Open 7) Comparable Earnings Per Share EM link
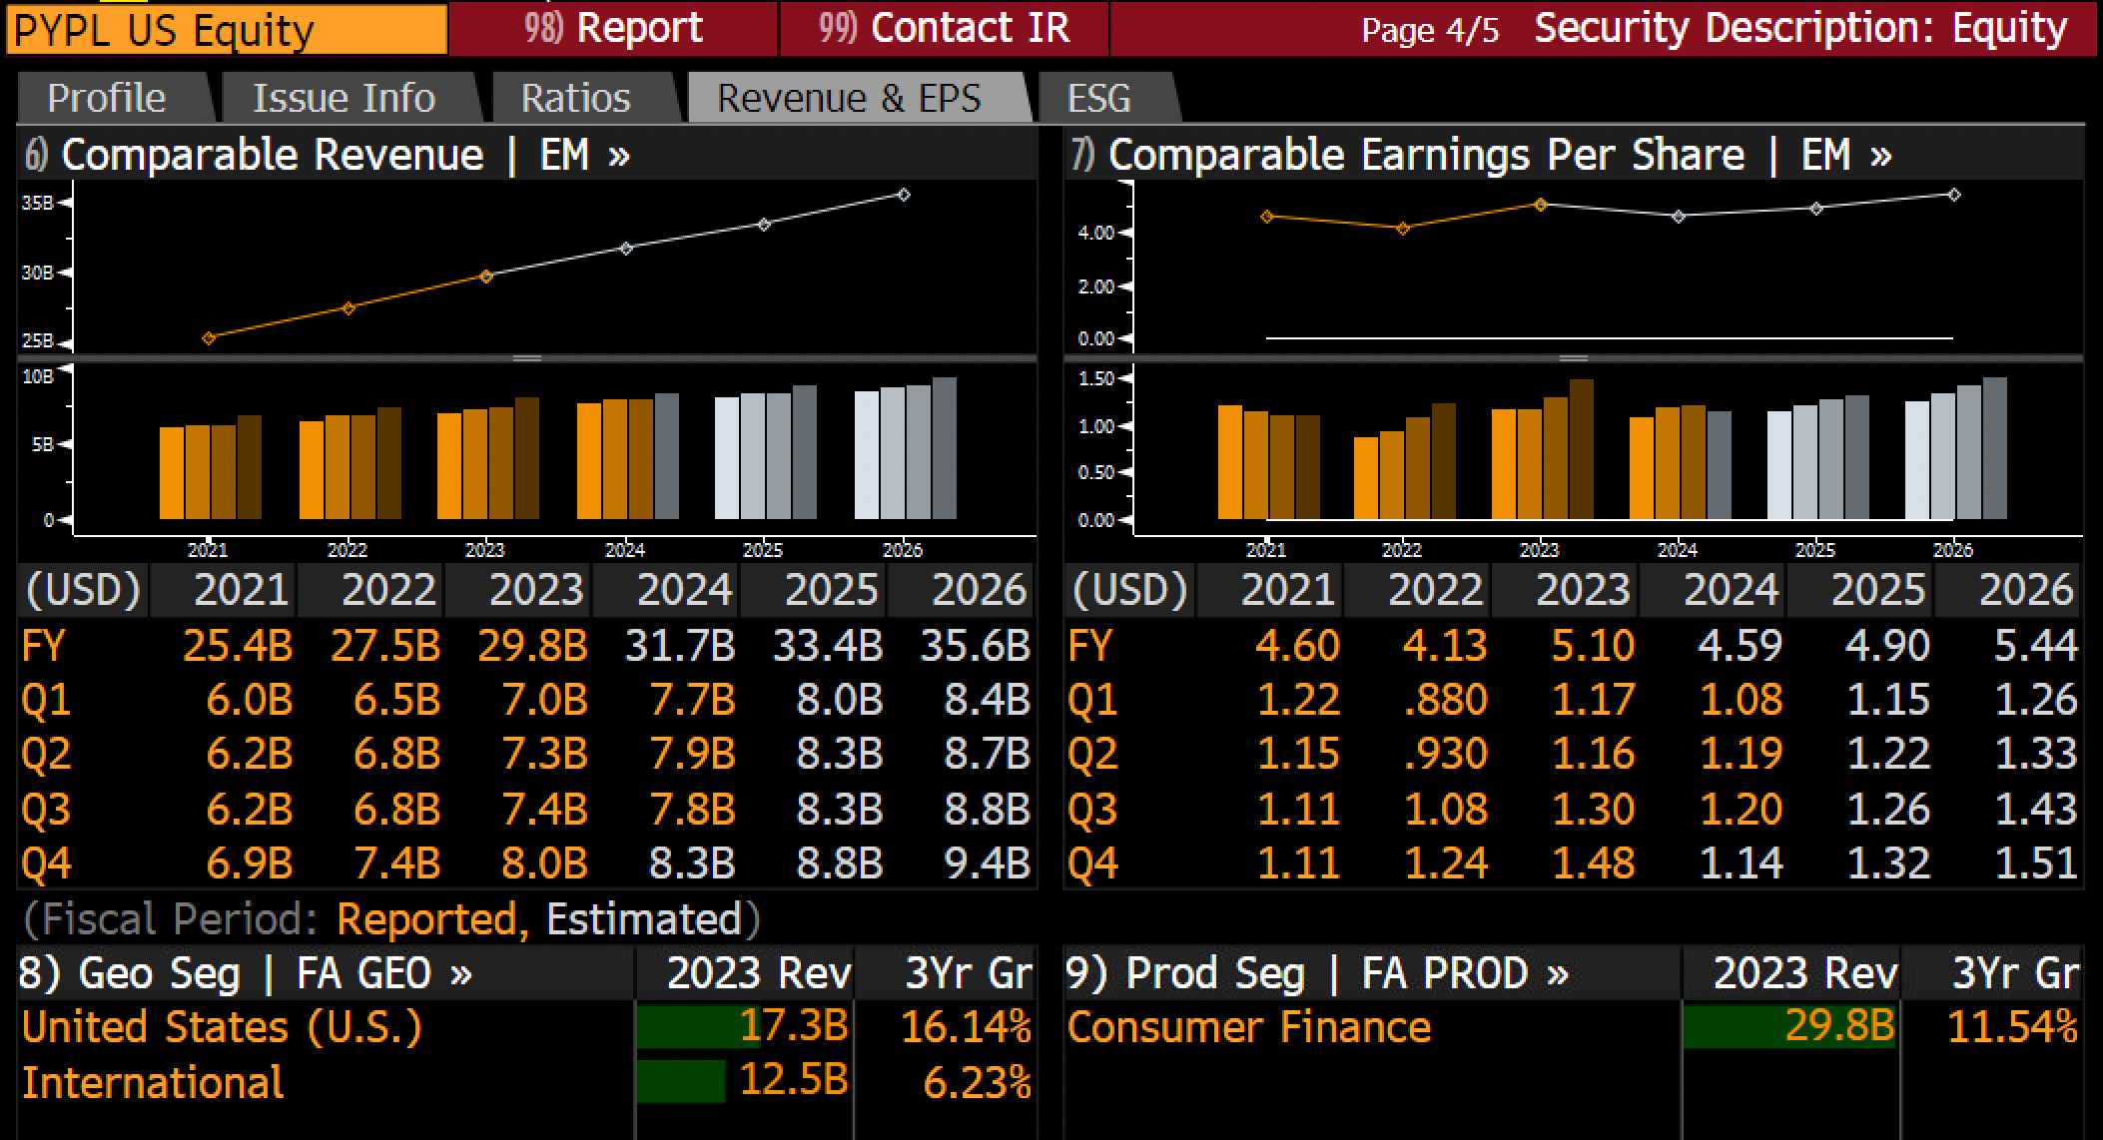Viewport: 2103px width, 1140px height. tap(1481, 155)
